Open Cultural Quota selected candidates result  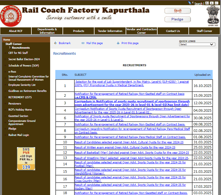pos(129,142)
